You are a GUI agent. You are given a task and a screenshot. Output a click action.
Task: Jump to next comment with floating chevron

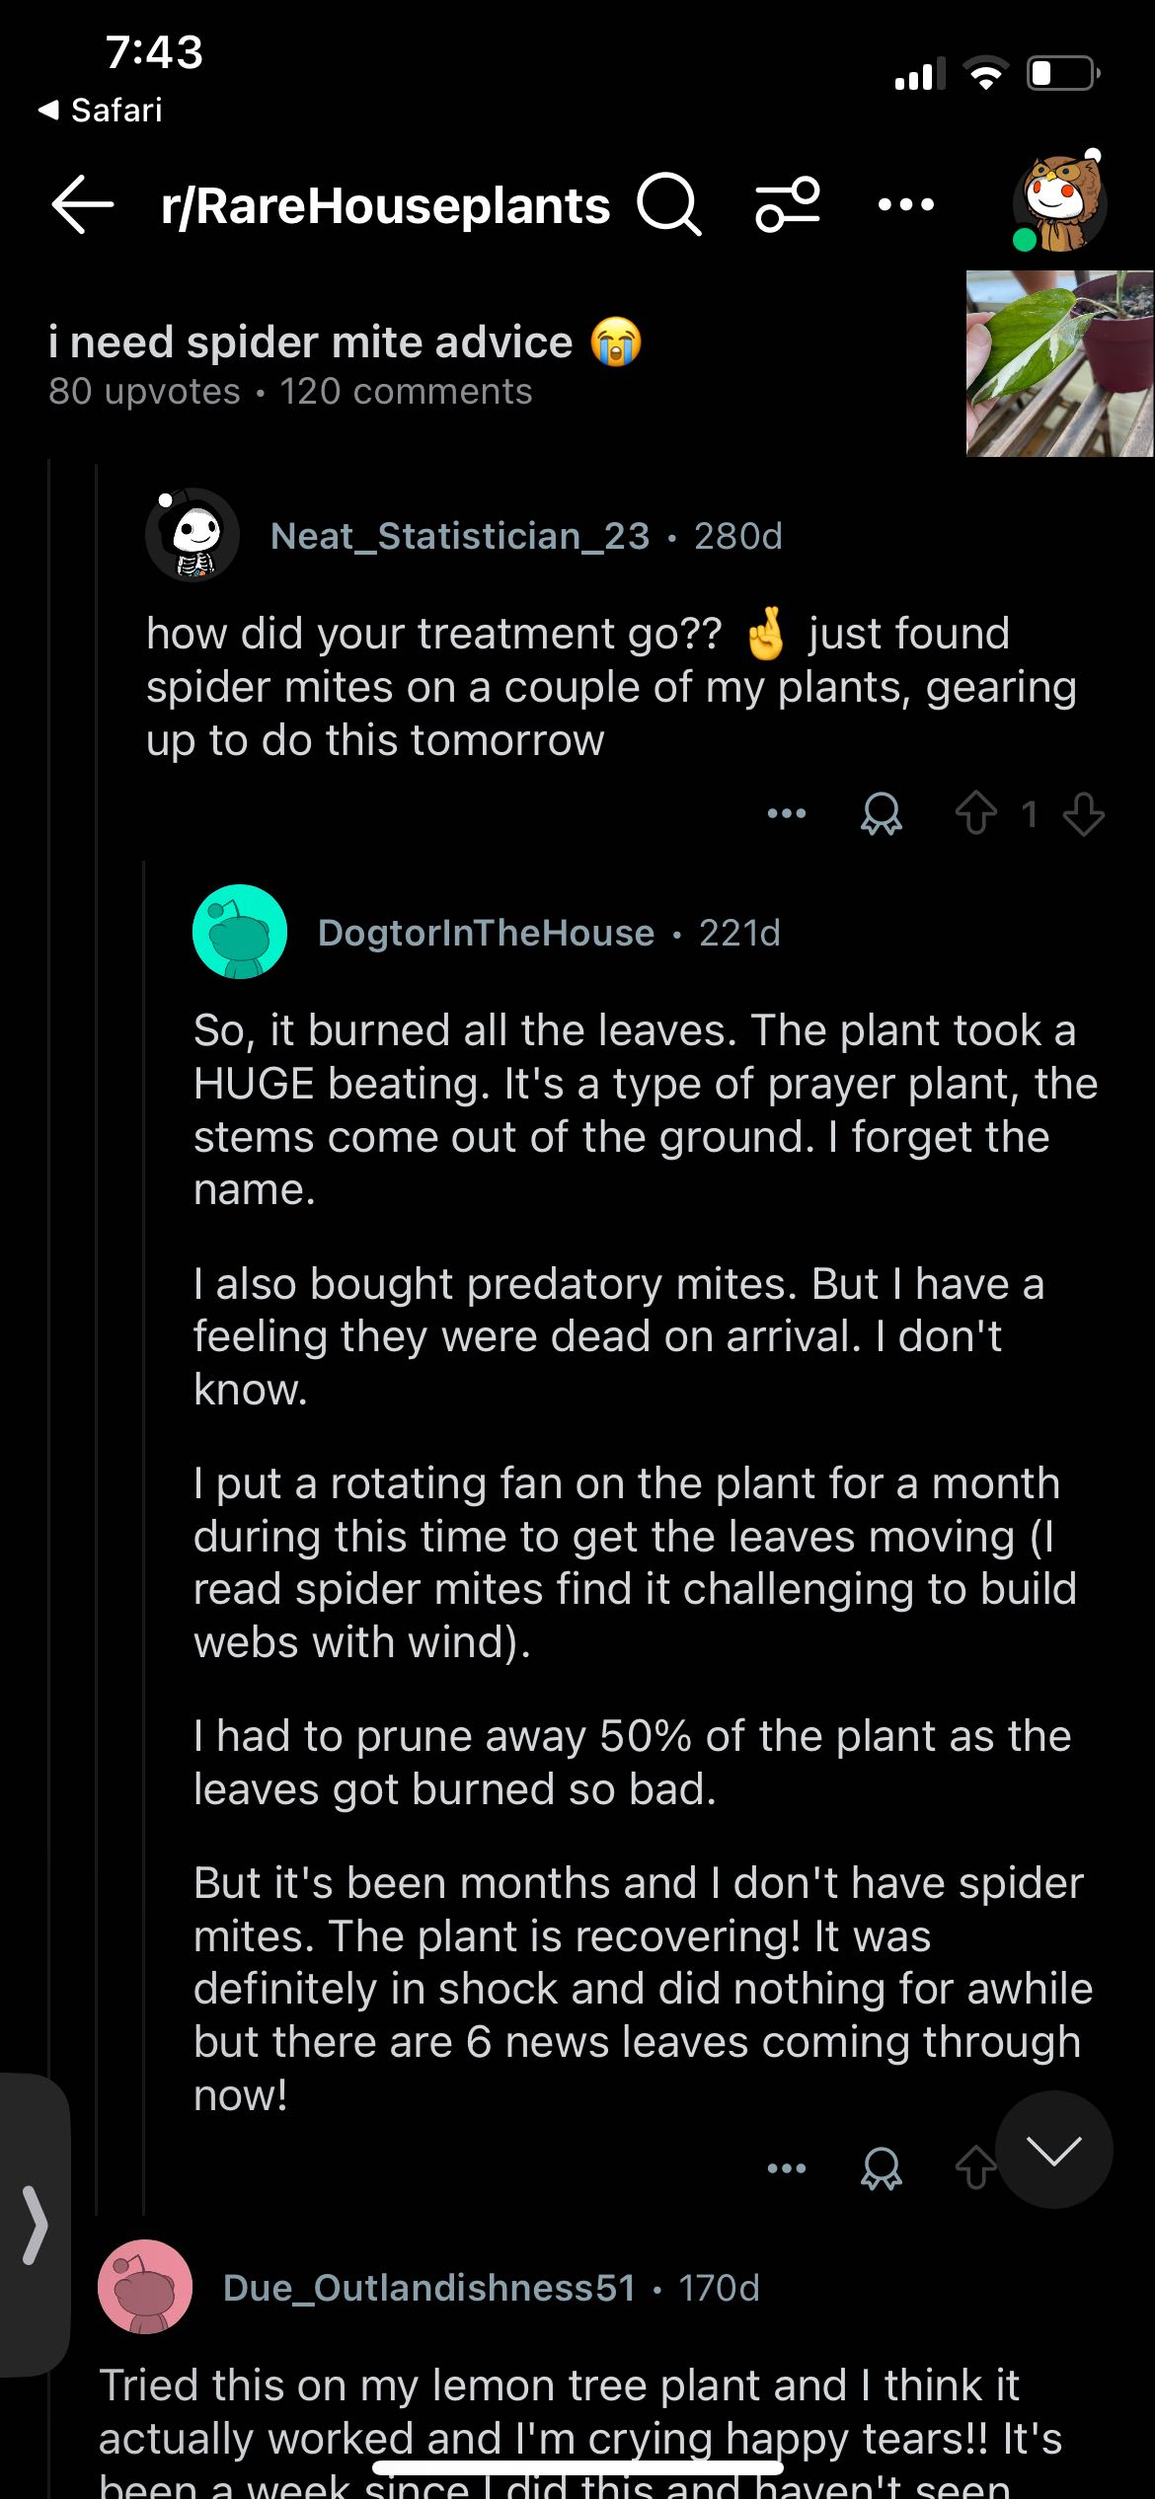tap(1053, 2150)
